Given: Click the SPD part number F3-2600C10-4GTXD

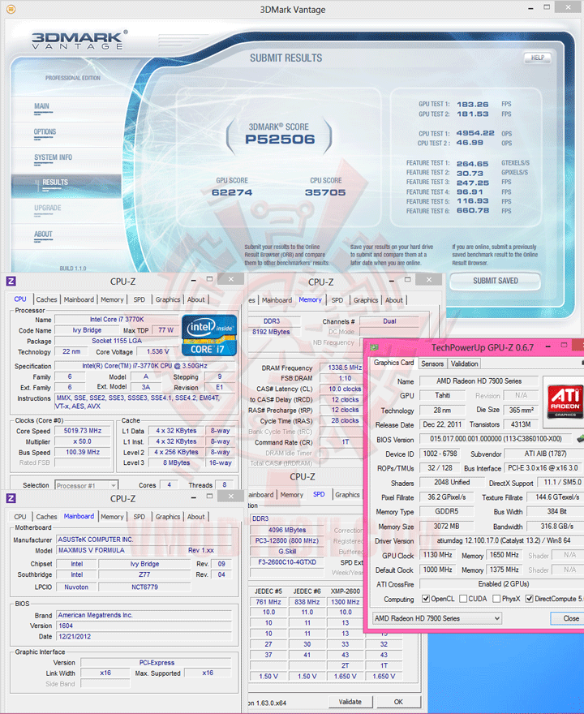Looking at the screenshot, I should pyautogui.click(x=287, y=562).
